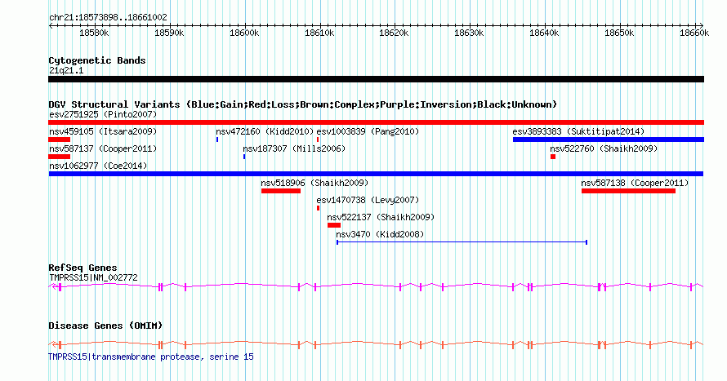Viewport: 727px width, 381px height.
Task: Click the thin blue nsv3470 span line
Action: point(462,242)
